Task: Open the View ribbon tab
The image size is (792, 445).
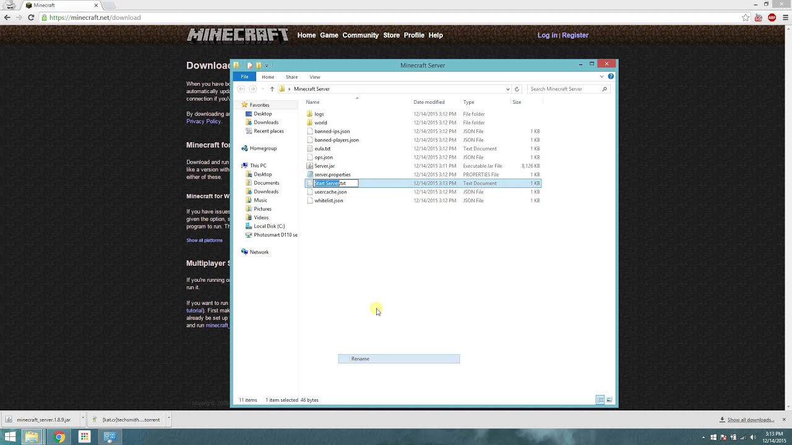Action: coord(315,77)
